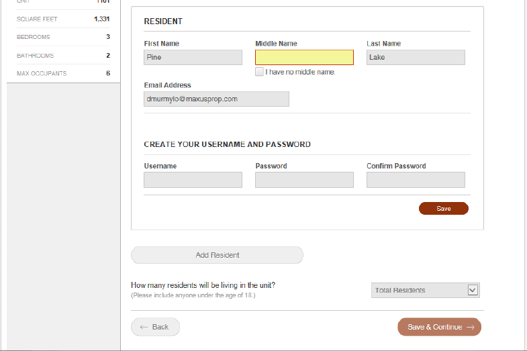
Task: Check the 'I have no middle name' checkbox
Action: tap(259, 72)
